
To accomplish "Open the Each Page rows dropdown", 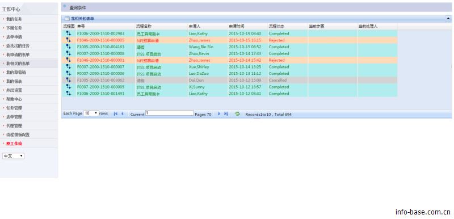I will [x=91, y=113].
